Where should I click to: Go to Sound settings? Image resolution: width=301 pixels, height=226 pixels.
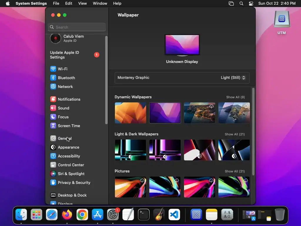59,108
